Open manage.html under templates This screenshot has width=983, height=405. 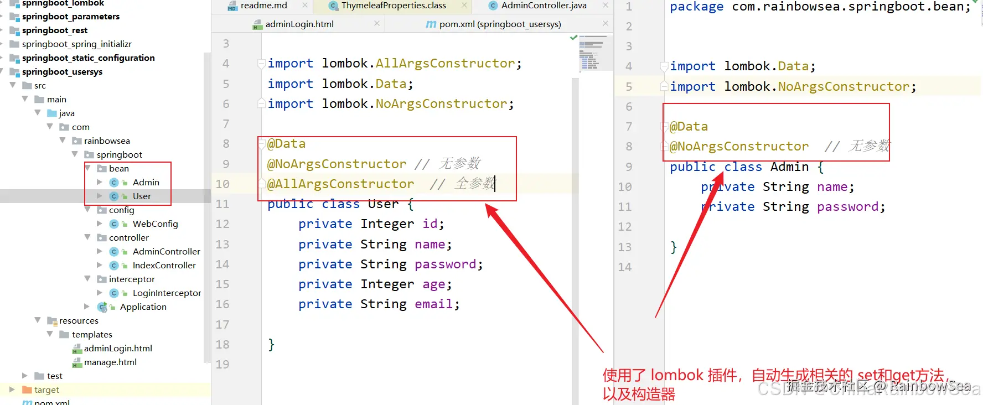[x=110, y=362]
